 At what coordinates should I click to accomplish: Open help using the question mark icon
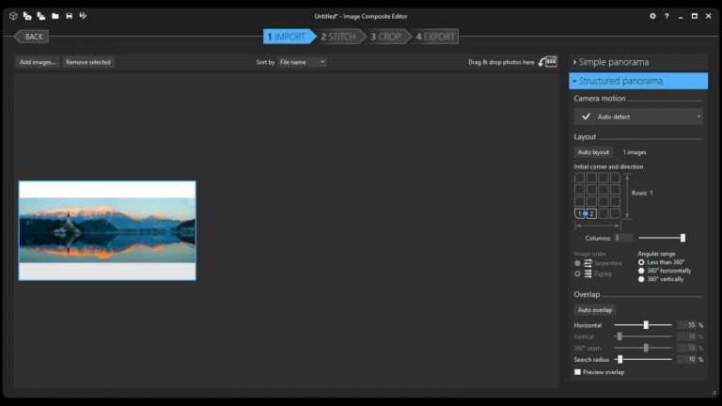667,16
